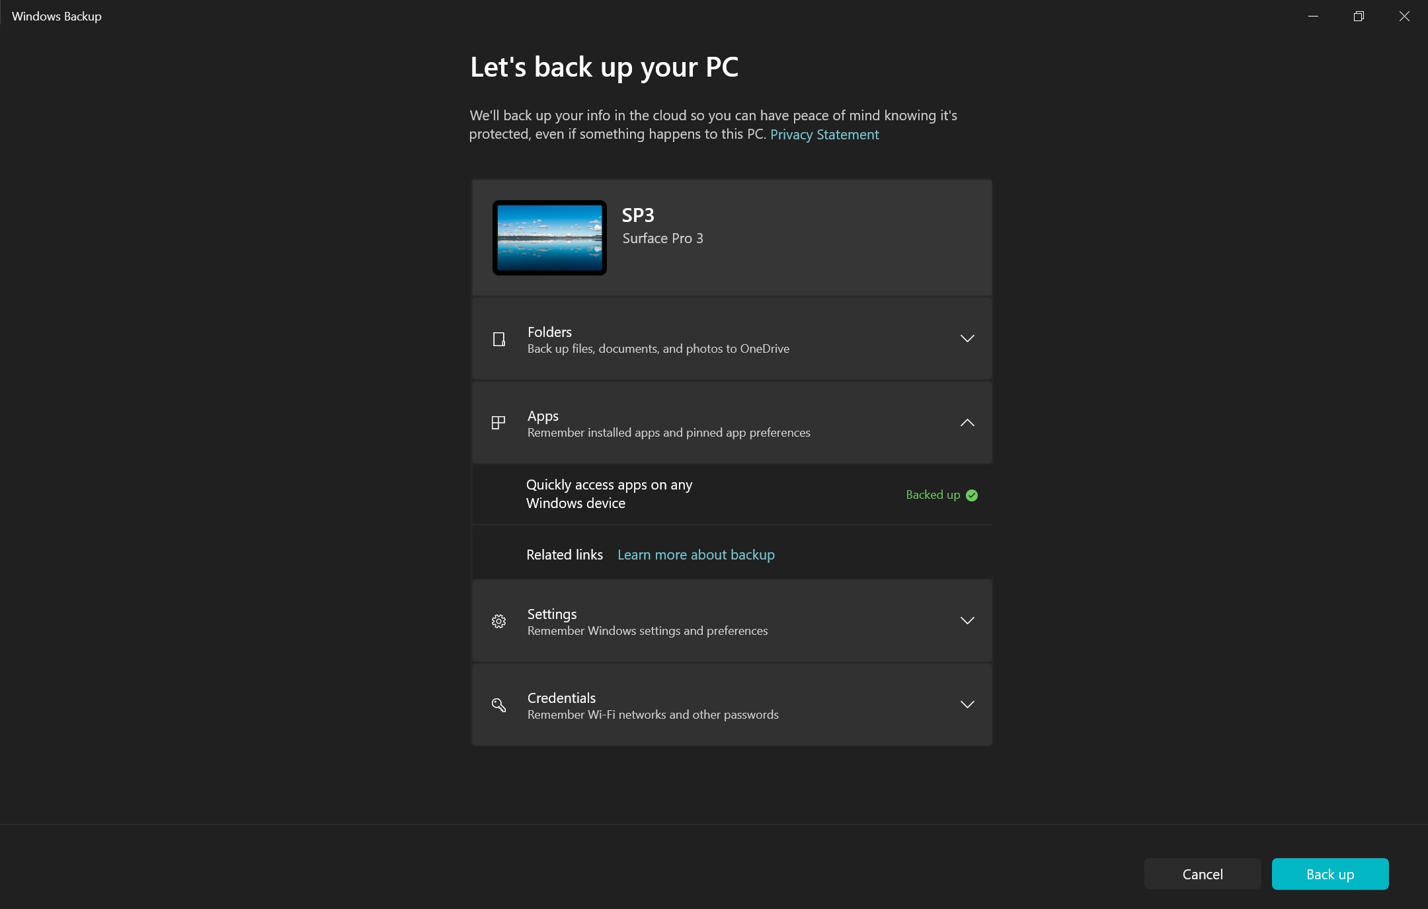Click 'Remember installed apps and pinned app preferences'
This screenshot has height=909, width=1428.
coord(669,433)
